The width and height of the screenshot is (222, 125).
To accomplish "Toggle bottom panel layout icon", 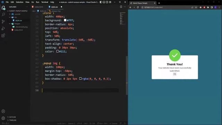I will tap(104, 2).
